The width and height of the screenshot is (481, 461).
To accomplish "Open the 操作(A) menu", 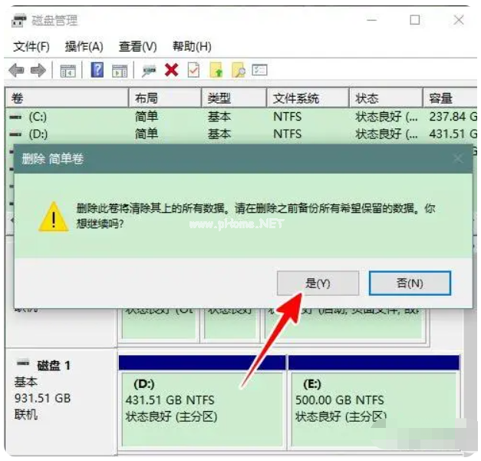I will pyautogui.click(x=84, y=47).
